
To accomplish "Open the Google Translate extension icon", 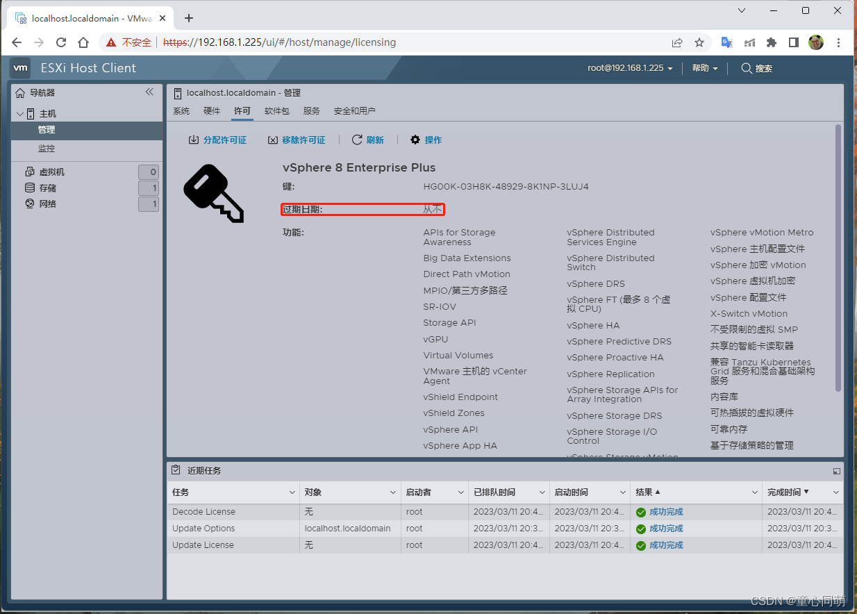I will (727, 42).
